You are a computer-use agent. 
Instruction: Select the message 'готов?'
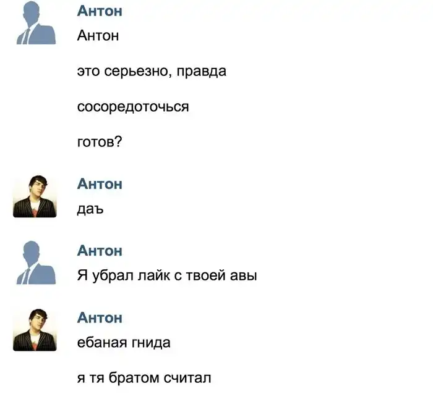[100, 142]
